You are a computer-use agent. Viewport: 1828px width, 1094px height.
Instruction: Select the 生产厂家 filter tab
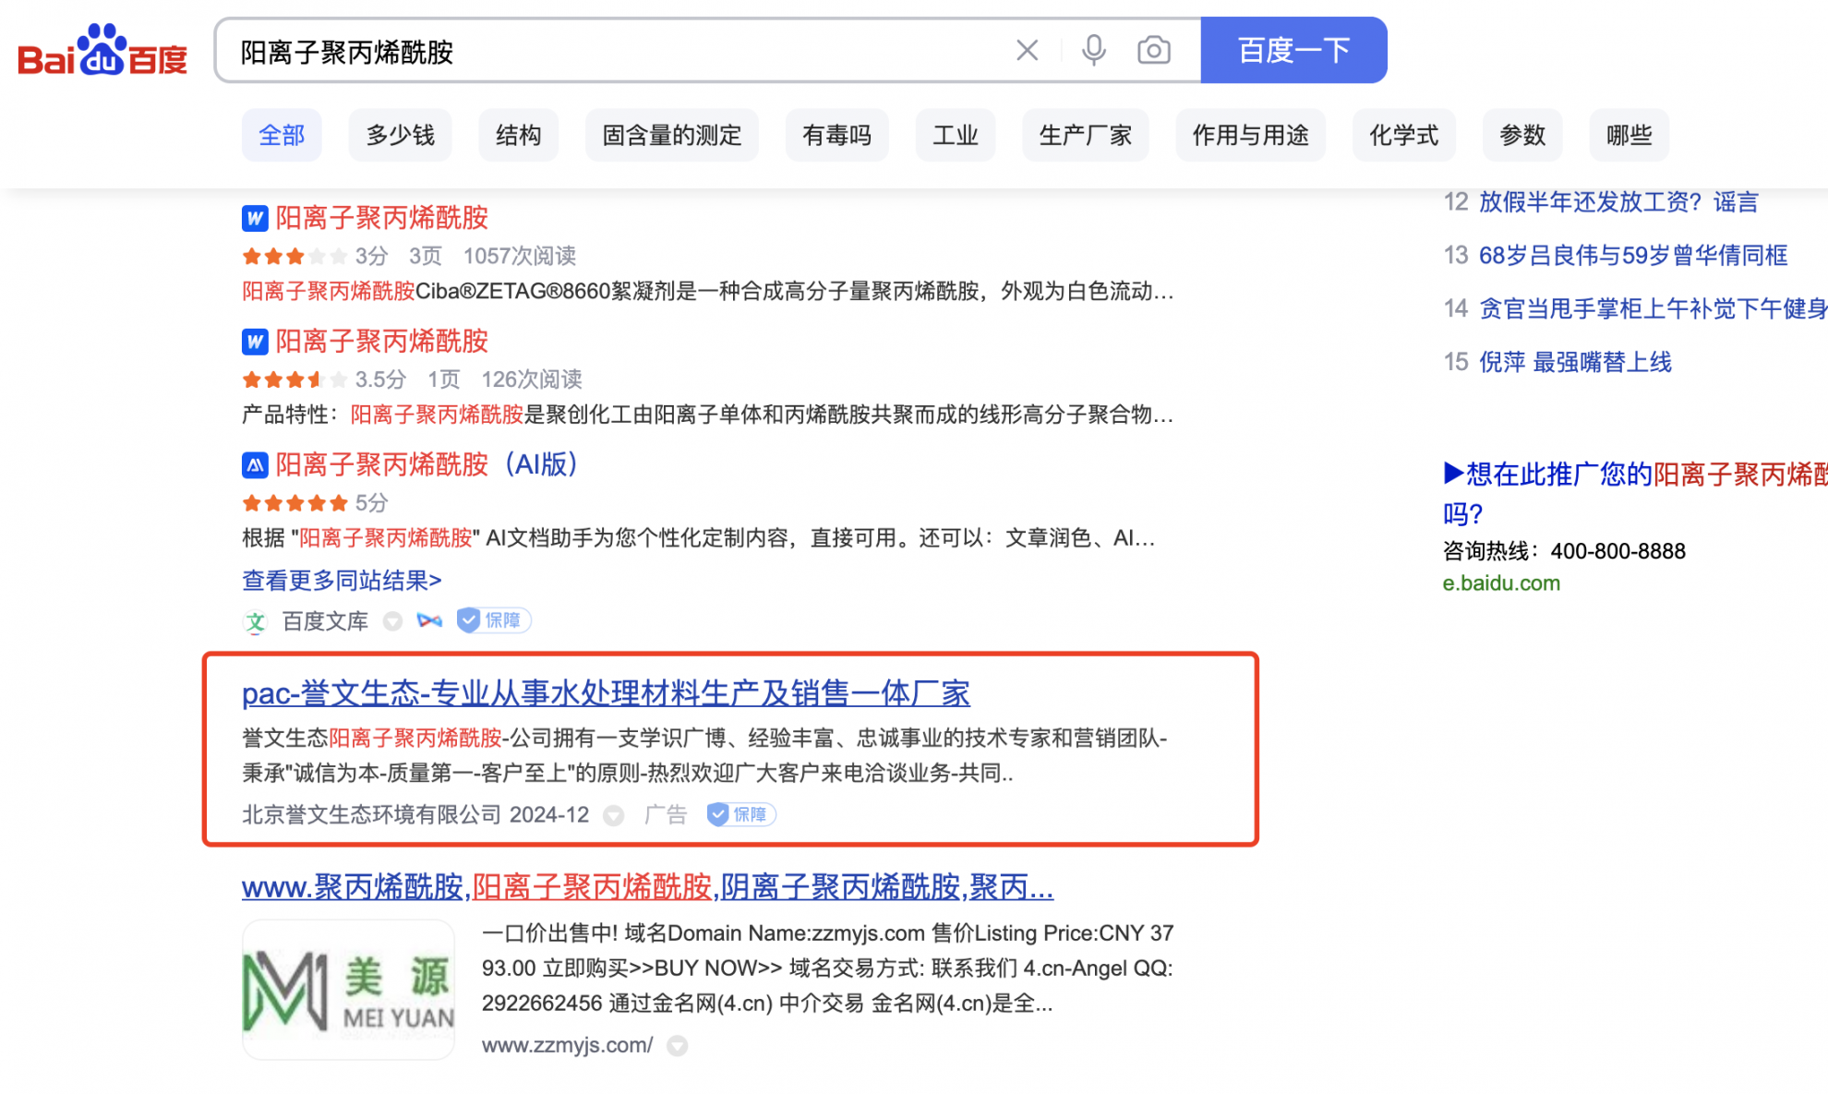(1085, 136)
